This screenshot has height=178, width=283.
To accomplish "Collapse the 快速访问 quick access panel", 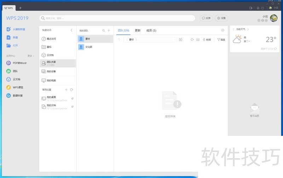I will coord(71,30).
